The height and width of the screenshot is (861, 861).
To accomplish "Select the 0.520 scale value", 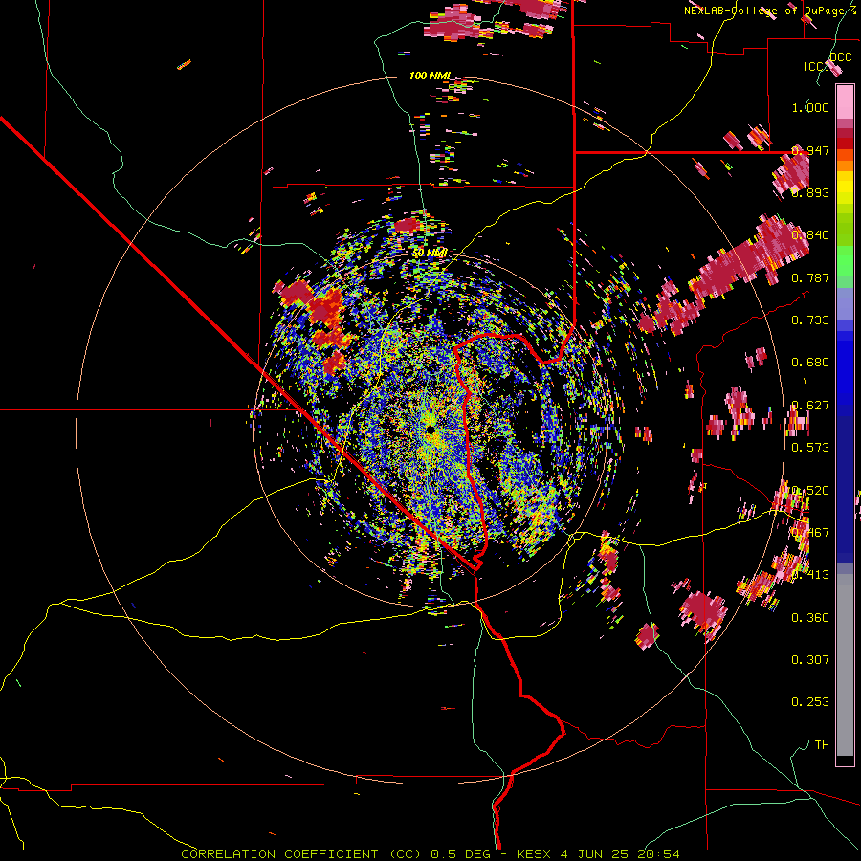I will [x=810, y=491].
